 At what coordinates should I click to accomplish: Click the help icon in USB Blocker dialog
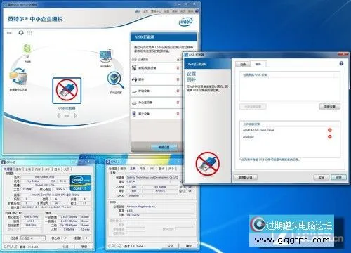pos(341,63)
